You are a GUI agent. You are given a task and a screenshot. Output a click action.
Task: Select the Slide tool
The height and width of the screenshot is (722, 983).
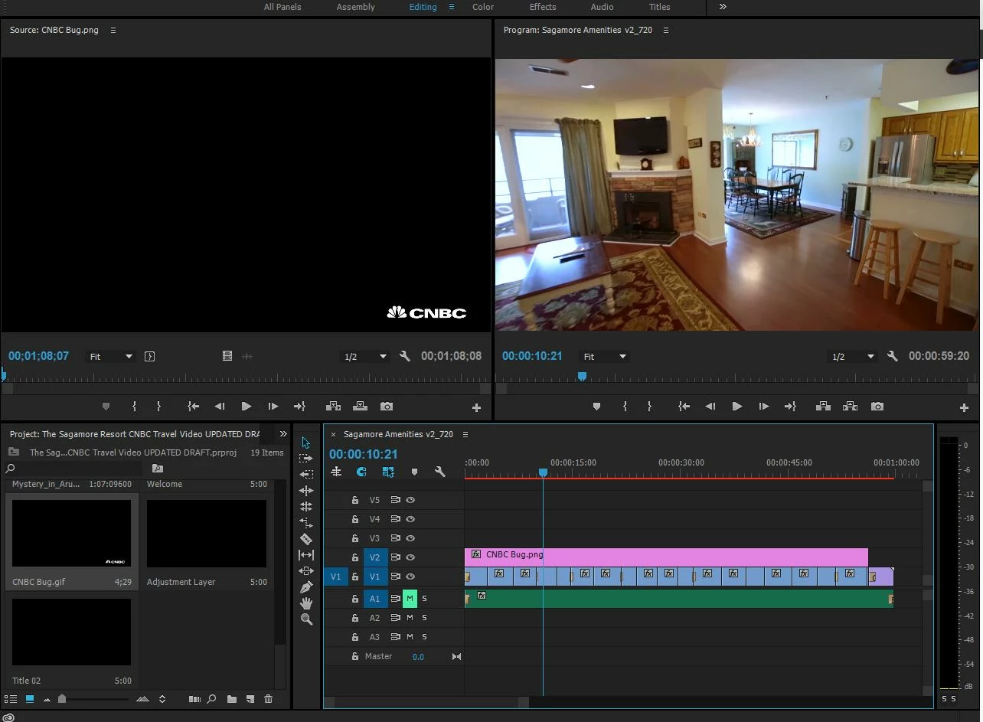tap(306, 571)
